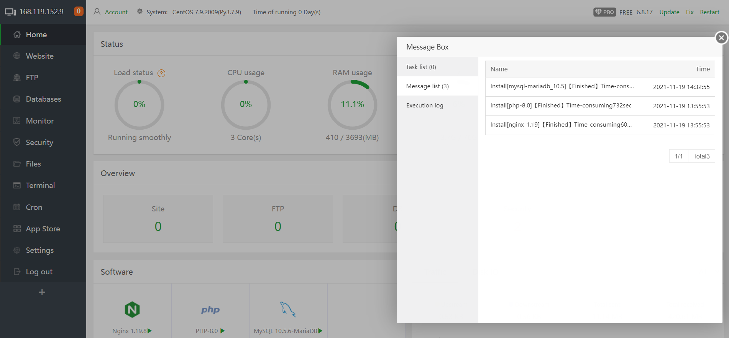Click the PRO diamond badge
Viewport: 729px width, 338px height.
(x=604, y=12)
